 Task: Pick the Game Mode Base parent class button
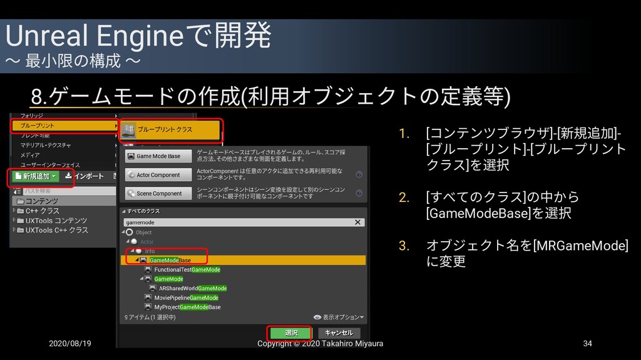158,156
